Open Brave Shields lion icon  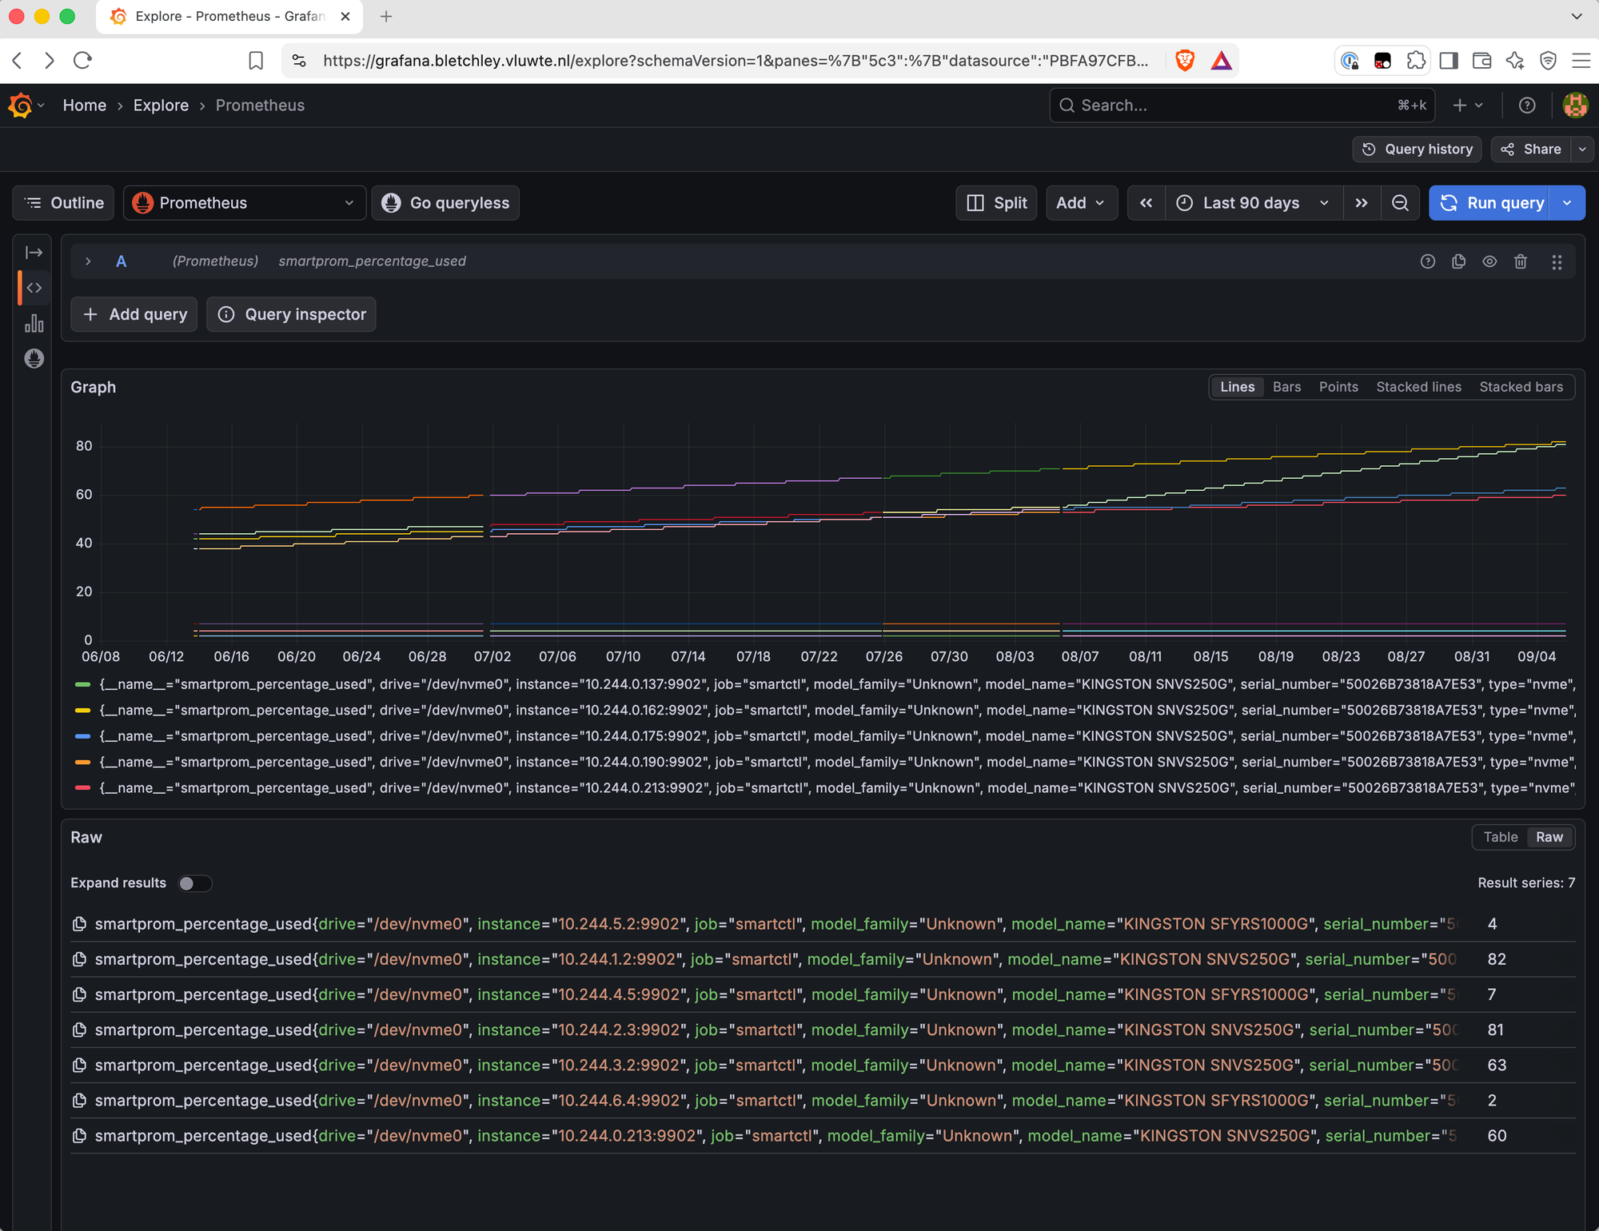[1185, 61]
